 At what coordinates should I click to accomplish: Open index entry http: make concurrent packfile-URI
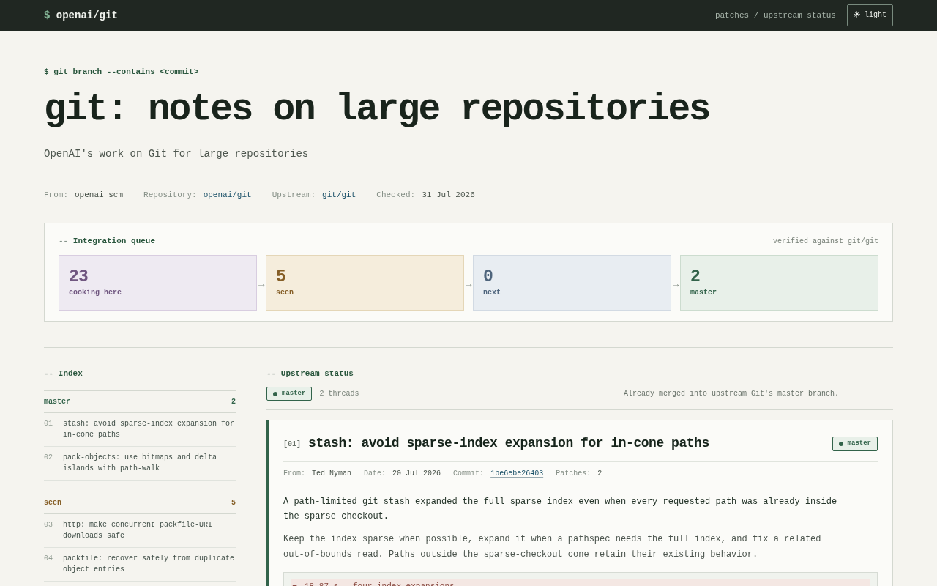(x=140, y=530)
